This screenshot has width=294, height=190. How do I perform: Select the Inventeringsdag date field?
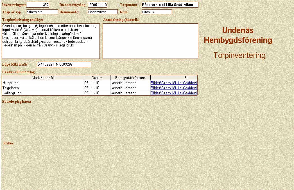pos(98,5)
